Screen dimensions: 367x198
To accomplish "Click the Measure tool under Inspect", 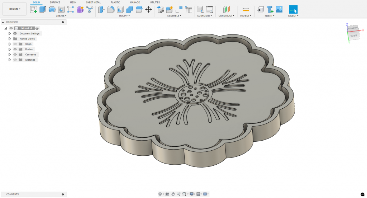I will pyautogui.click(x=246, y=9).
